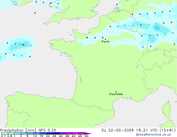177x137 pixels.
Task: Pick the legend swatch between 45 and 50
Action: coord(82,133)
